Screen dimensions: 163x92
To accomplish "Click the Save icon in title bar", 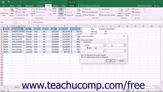I will (x=3, y=2).
